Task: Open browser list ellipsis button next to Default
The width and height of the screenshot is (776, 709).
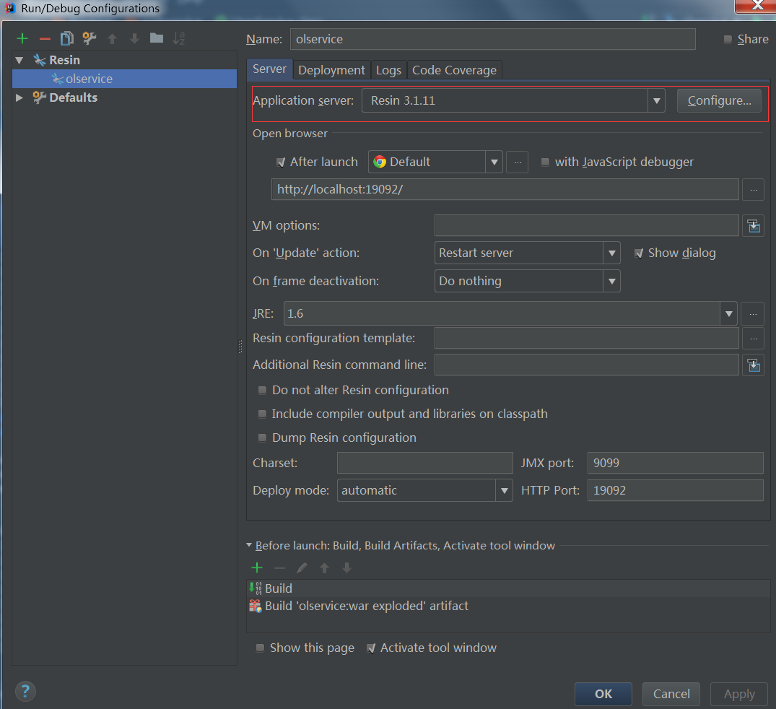Action: point(518,162)
